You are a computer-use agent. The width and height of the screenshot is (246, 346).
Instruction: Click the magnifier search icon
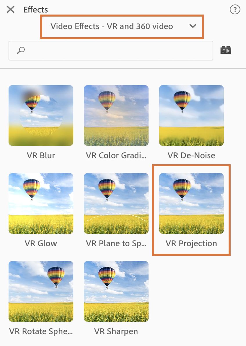[x=21, y=50]
